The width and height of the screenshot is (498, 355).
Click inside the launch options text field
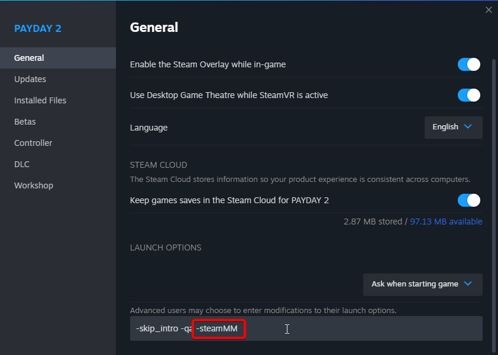point(306,328)
